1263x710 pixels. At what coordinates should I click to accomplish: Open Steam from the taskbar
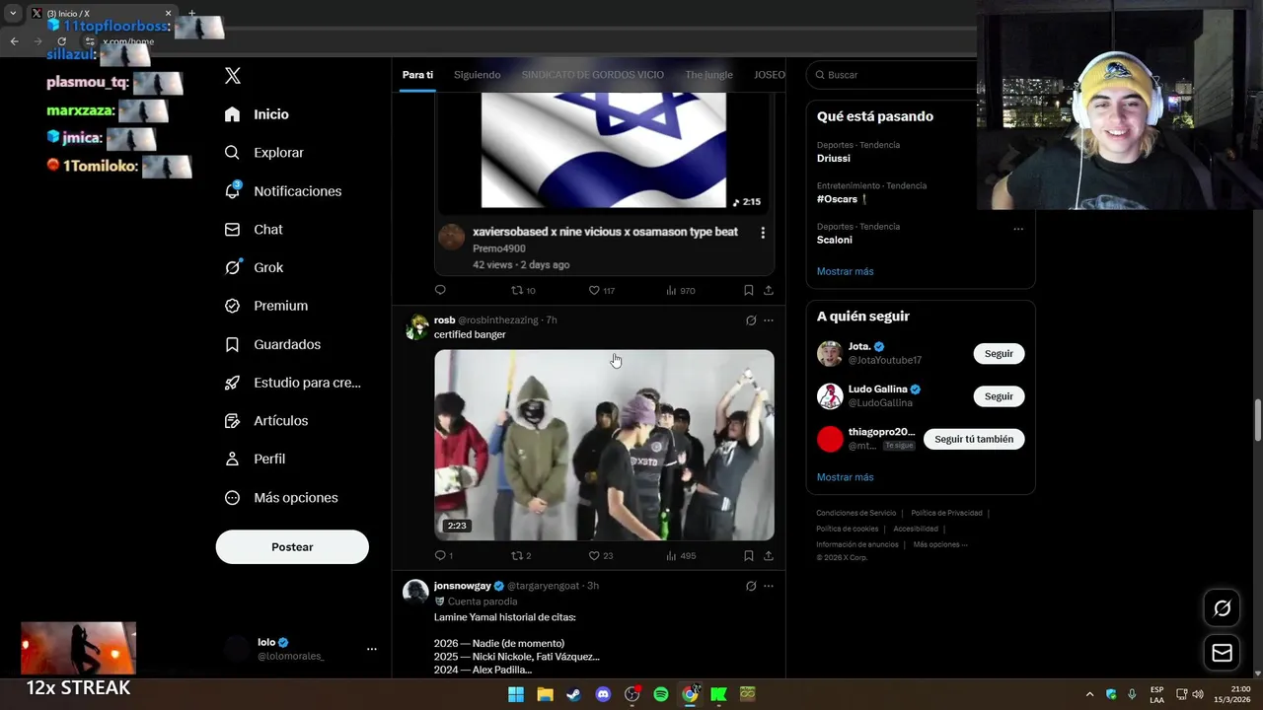pos(573,694)
